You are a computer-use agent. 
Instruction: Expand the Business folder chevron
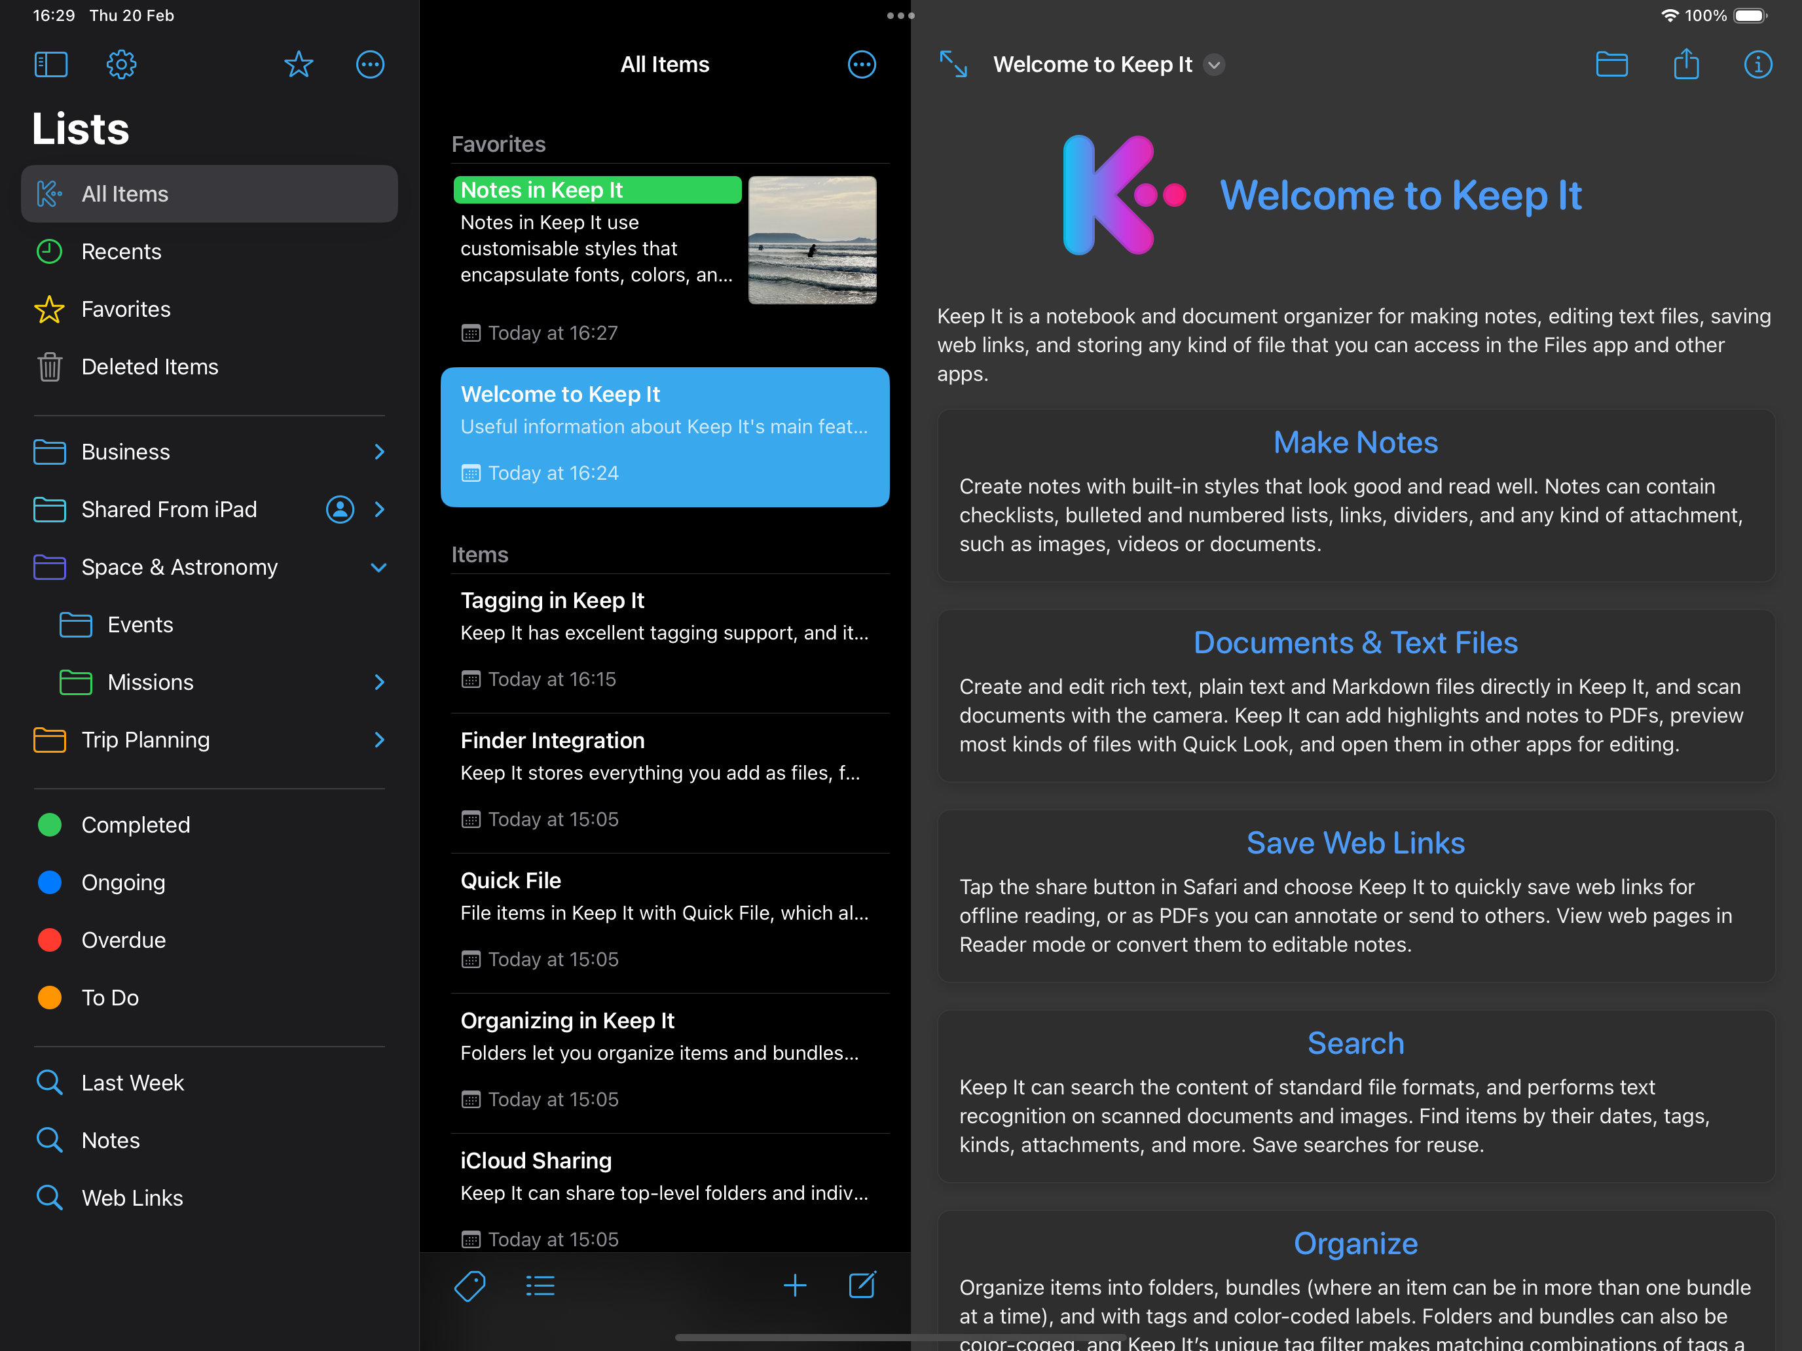click(380, 452)
